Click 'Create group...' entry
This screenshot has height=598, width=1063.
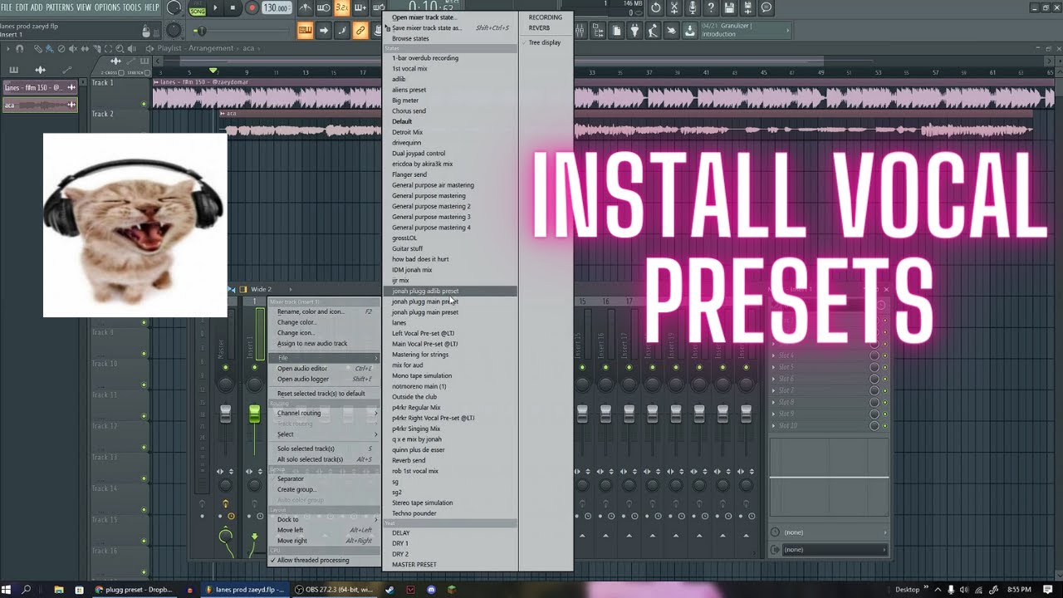323,489
